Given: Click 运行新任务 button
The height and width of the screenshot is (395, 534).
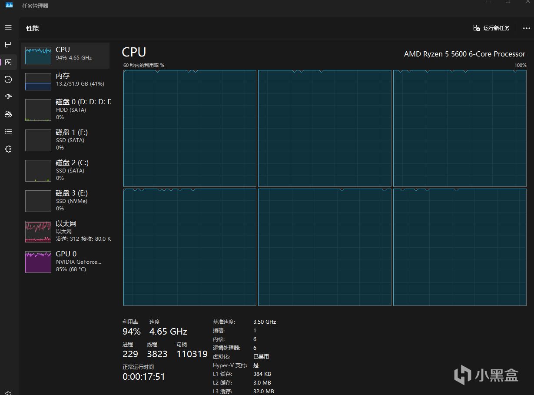Looking at the screenshot, I should point(491,28).
